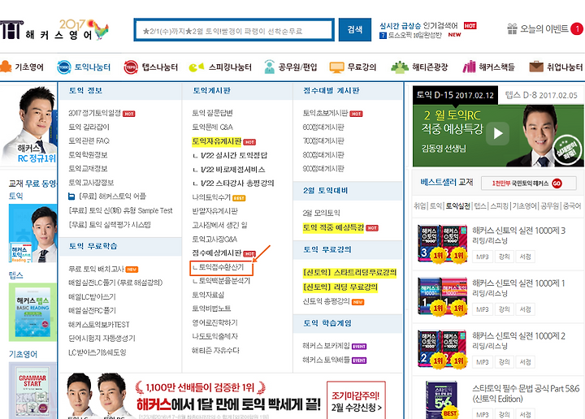Select the 토익실전 bestseller category tab
The width and height of the screenshot is (585, 419).
click(458, 205)
